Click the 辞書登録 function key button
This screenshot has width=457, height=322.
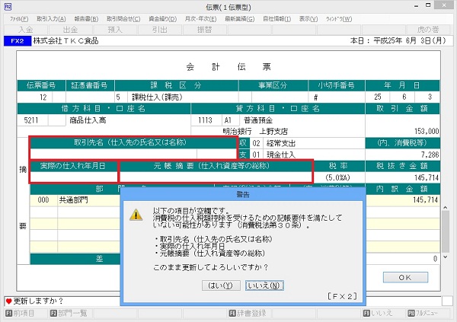click(x=248, y=314)
